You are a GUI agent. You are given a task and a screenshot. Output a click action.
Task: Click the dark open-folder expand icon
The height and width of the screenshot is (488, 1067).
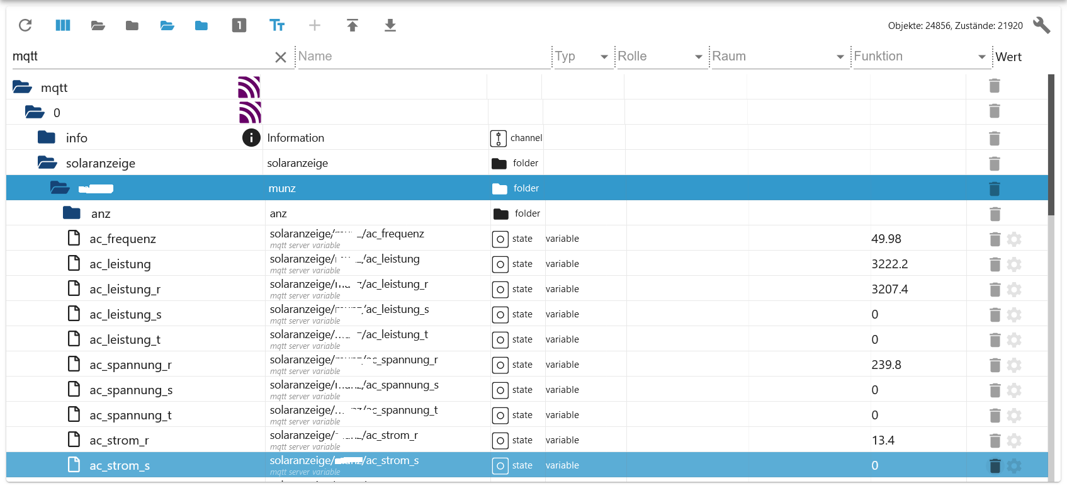point(98,25)
